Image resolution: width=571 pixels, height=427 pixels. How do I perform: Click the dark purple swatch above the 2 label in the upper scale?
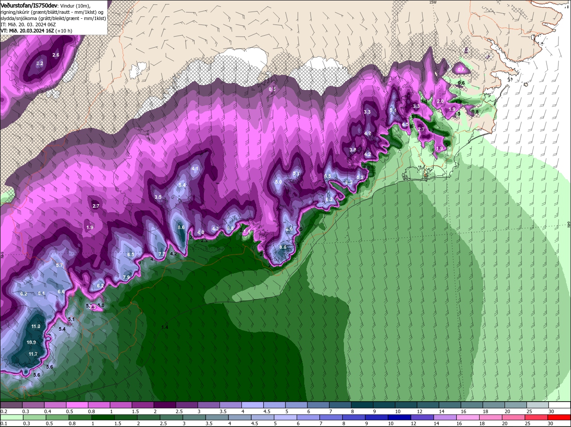click(x=166, y=405)
